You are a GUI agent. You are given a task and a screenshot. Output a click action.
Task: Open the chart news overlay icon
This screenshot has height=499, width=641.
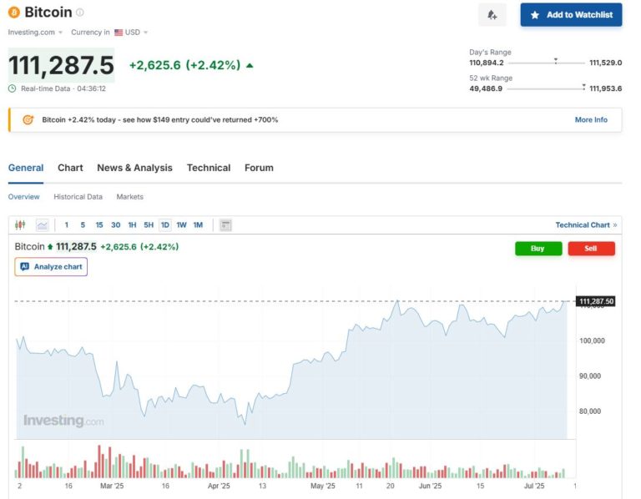[x=225, y=225]
